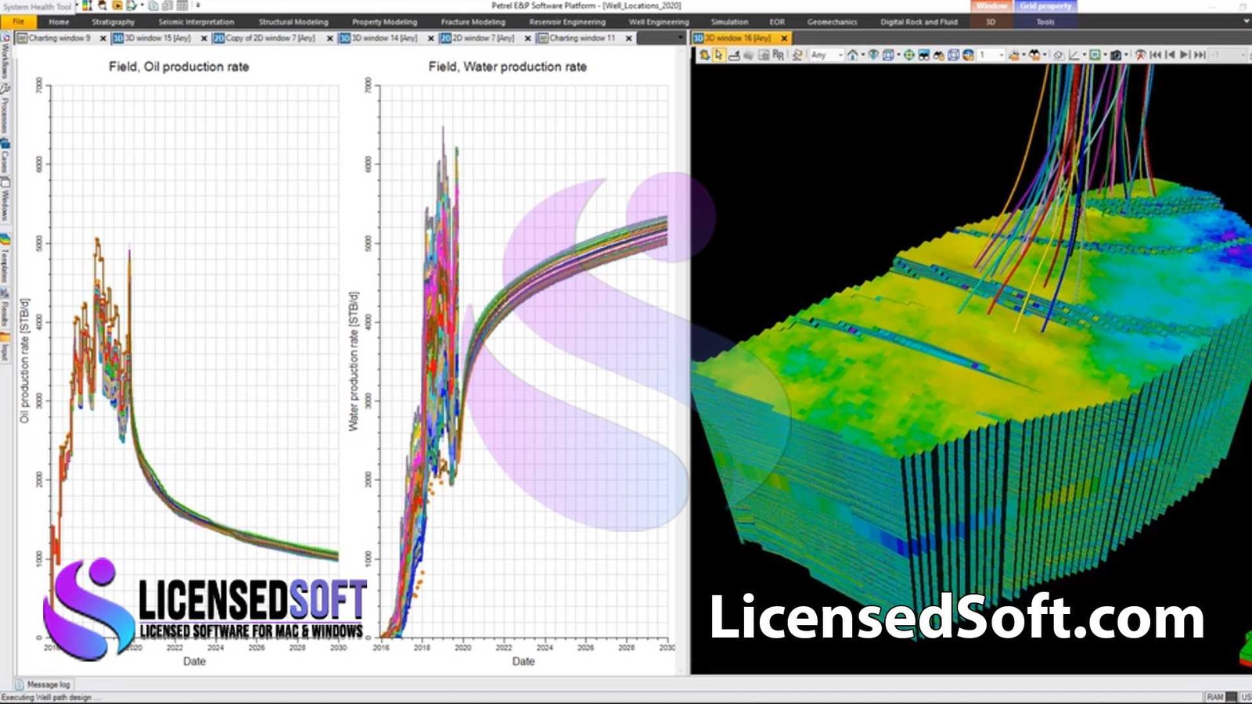This screenshot has height=704, width=1252.
Task: Open the EOR ribbon tab
Action: (777, 22)
